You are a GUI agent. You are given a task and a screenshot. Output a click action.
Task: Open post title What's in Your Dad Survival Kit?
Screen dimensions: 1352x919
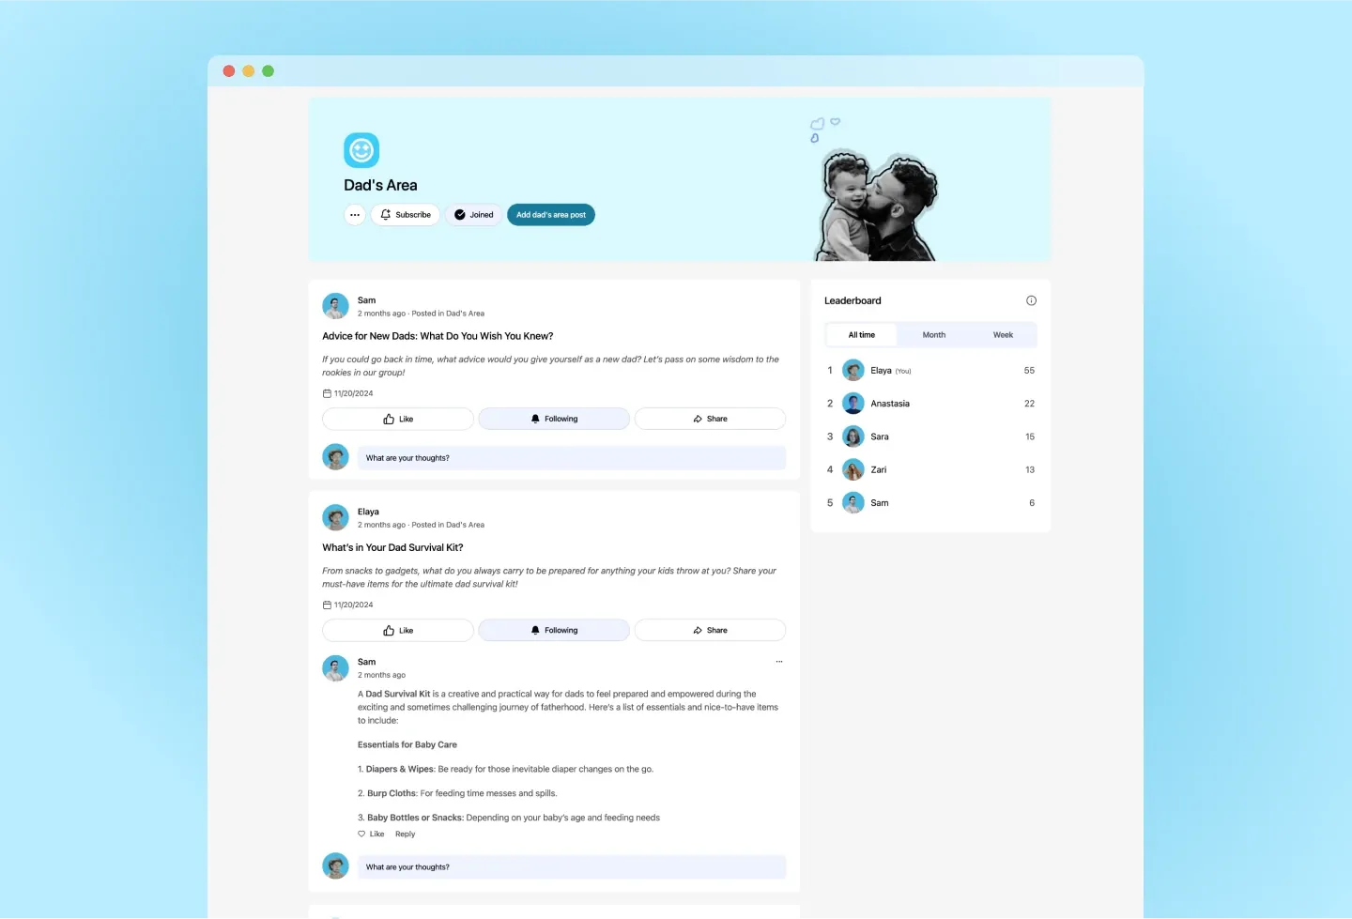392,547
